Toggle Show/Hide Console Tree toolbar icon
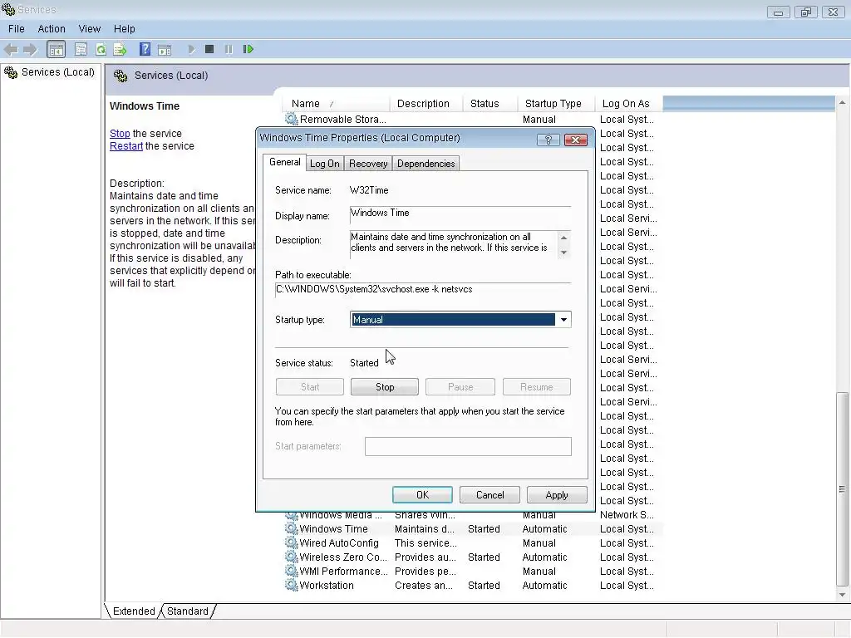Viewport: 851px width, 638px height. click(x=56, y=50)
